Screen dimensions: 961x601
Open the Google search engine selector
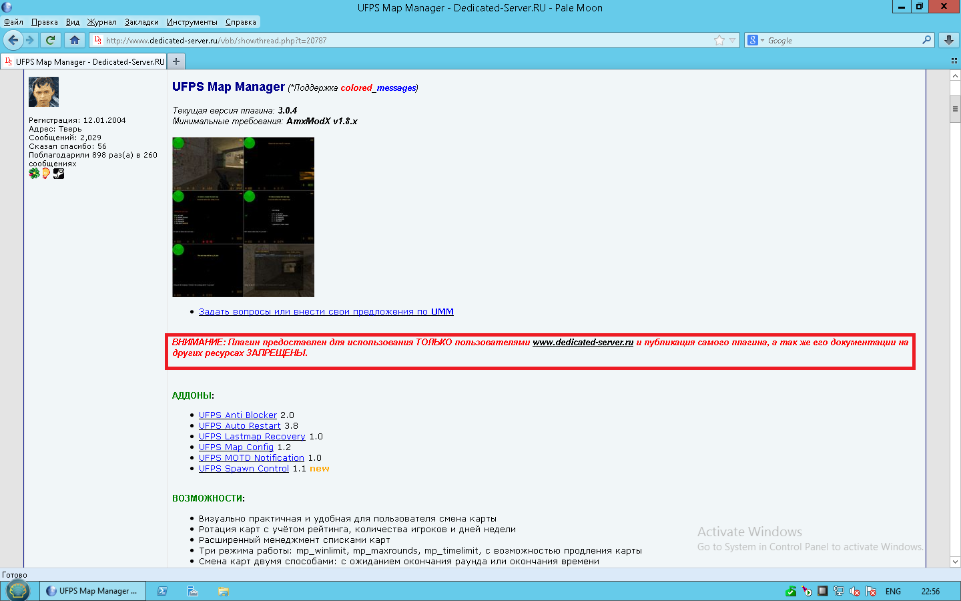[755, 40]
